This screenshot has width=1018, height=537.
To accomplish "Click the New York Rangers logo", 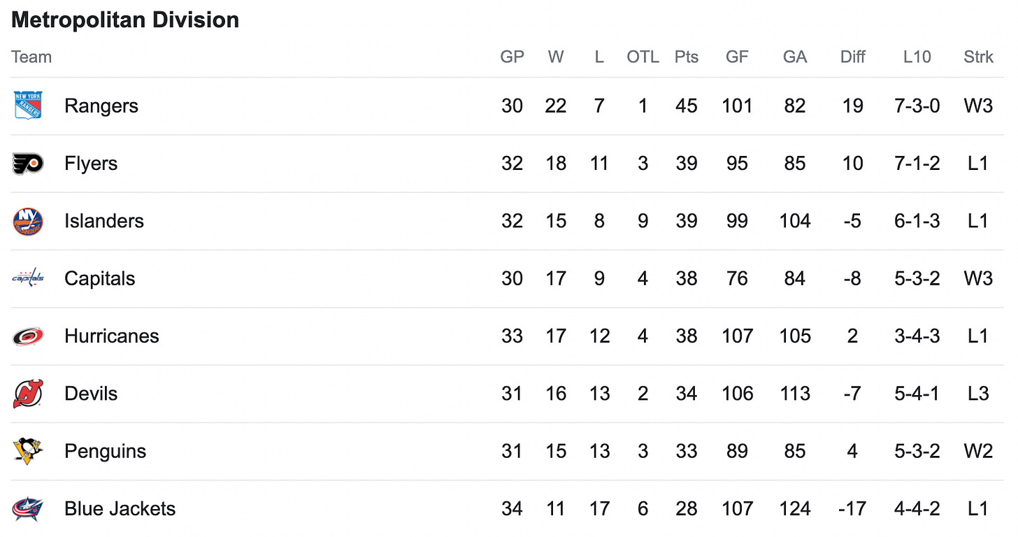I will pos(28,106).
